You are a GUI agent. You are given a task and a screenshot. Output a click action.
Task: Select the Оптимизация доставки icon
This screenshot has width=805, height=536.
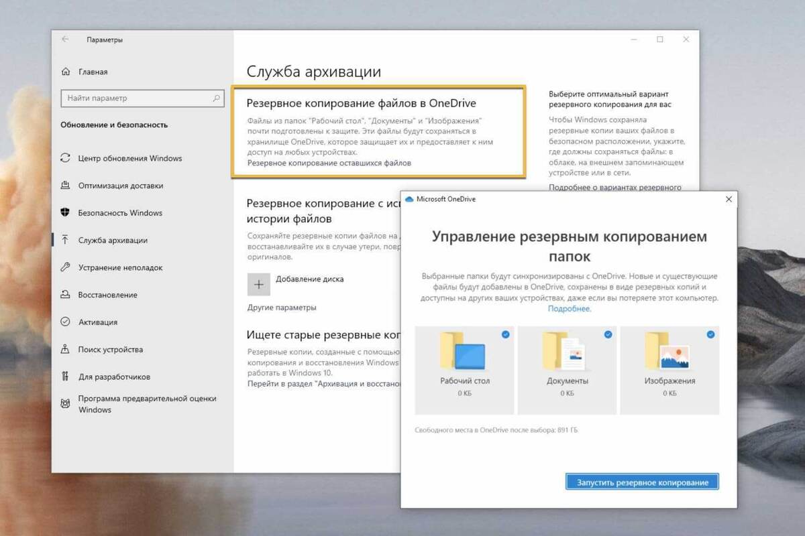tap(65, 186)
